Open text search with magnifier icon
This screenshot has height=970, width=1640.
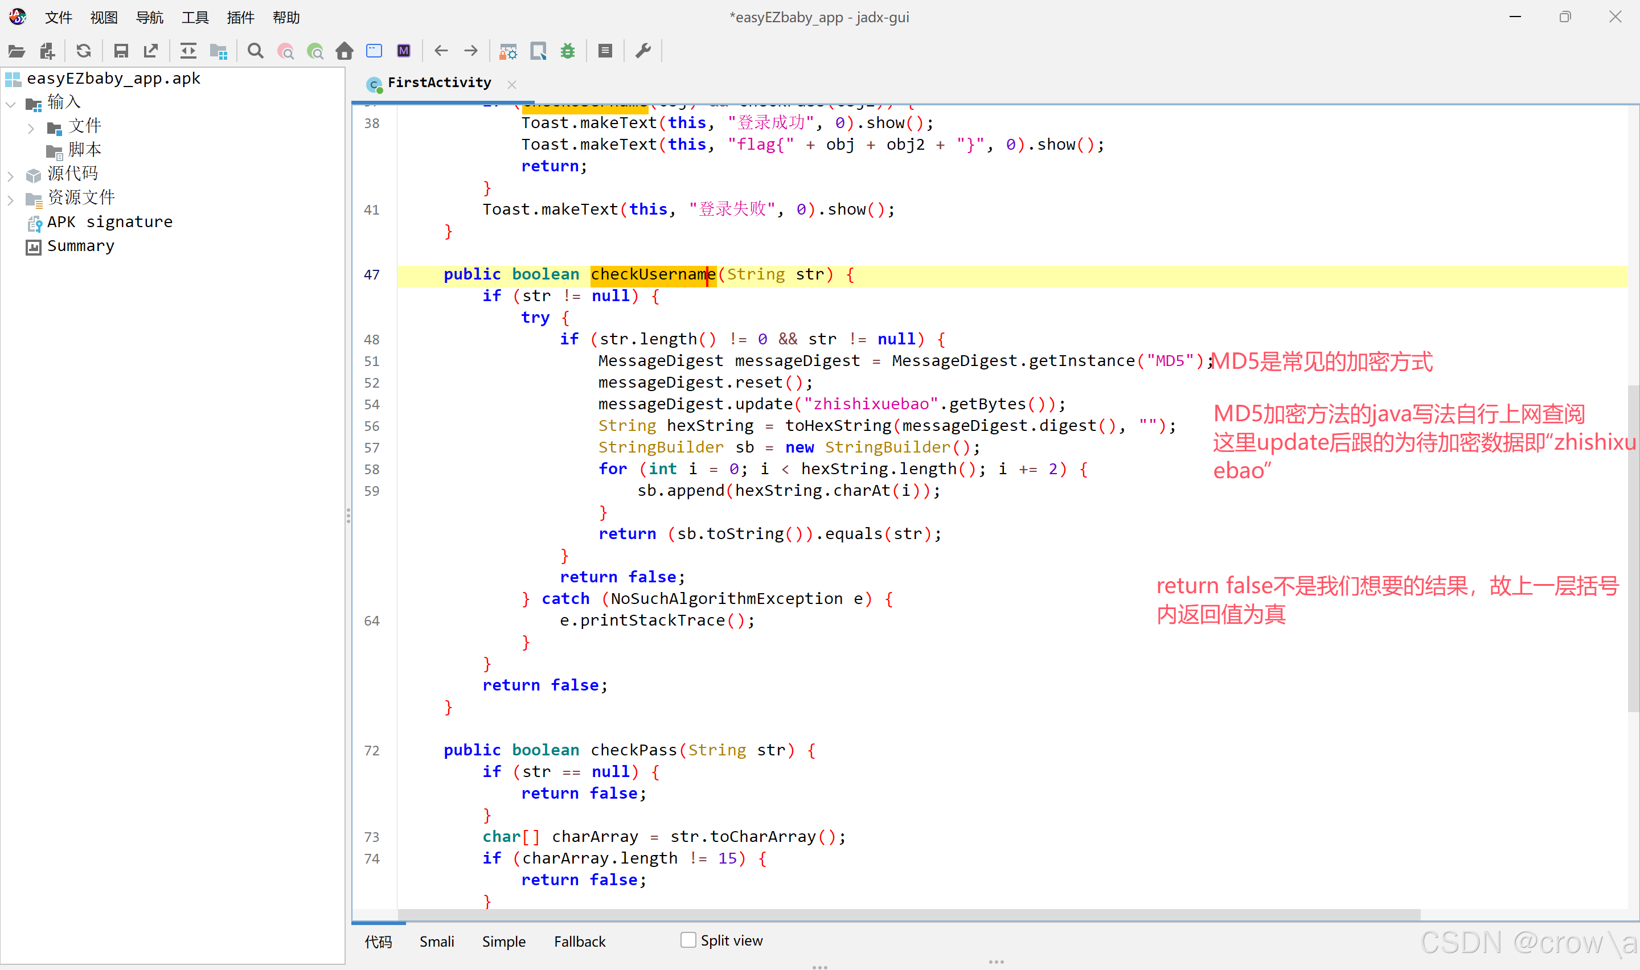(256, 51)
